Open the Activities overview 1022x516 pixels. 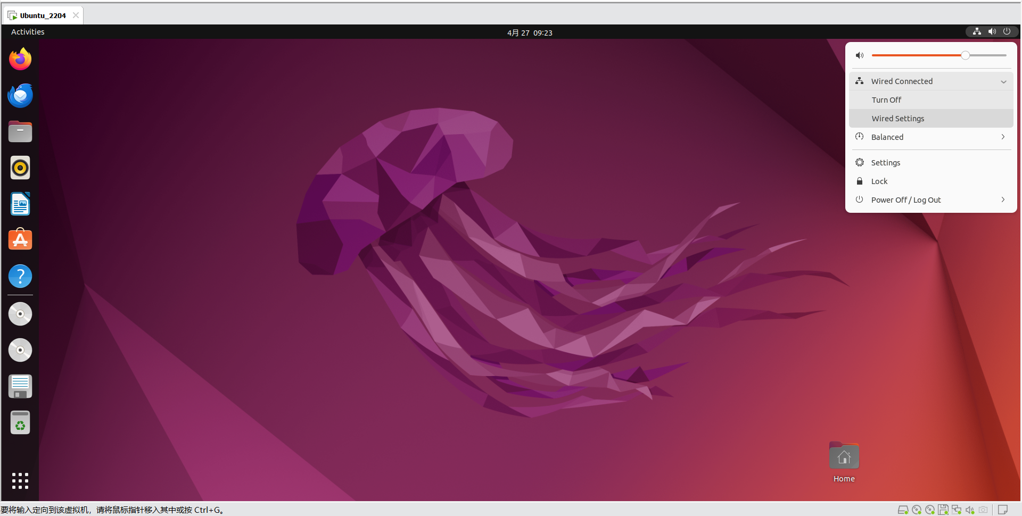click(x=28, y=32)
